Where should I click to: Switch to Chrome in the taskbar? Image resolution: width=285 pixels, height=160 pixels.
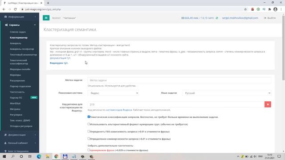[x=56, y=156]
